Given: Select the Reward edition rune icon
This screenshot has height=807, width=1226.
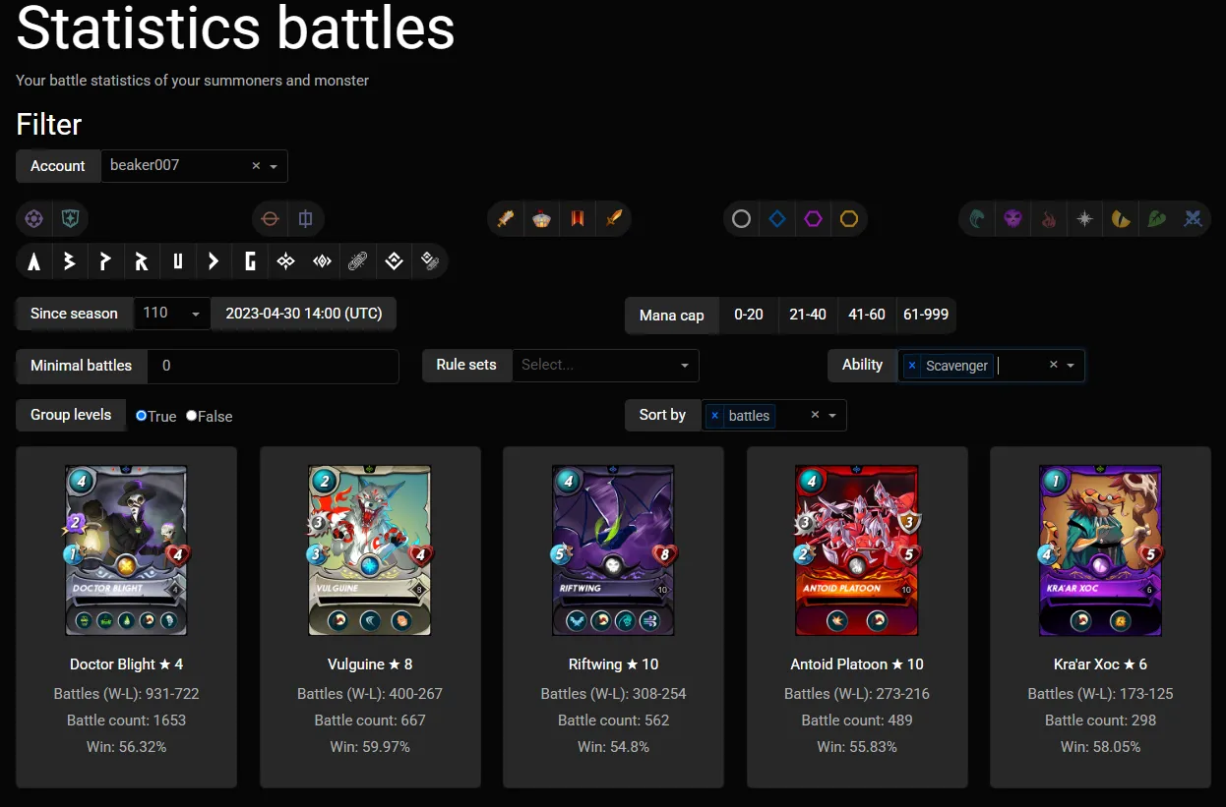Looking at the screenshot, I should [x=142, y=261].
